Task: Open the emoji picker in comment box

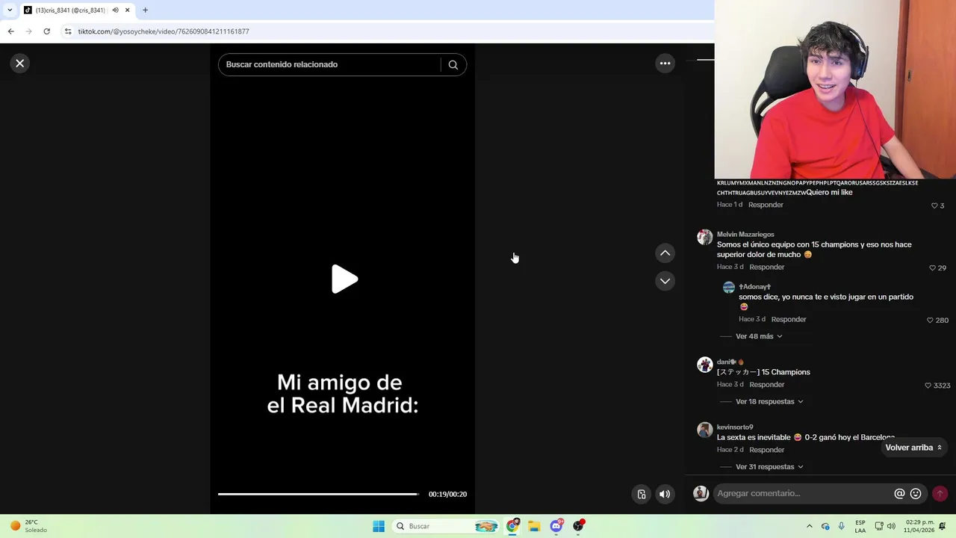Action: click(916, 493)
